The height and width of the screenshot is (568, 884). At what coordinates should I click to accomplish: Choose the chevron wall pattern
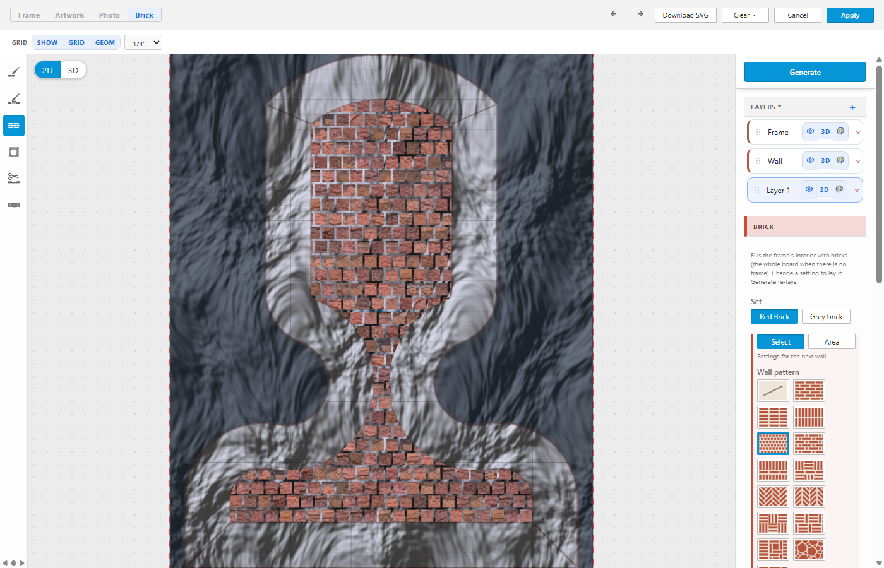[x=809, y=497]
